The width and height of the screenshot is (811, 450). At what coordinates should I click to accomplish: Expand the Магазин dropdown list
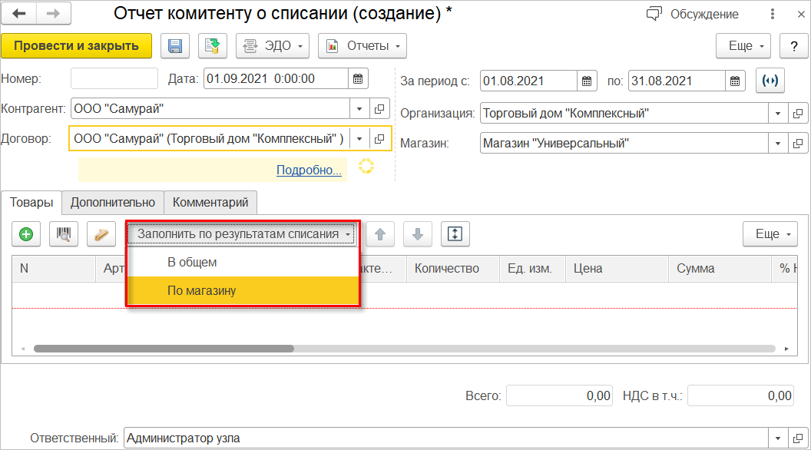pos(779,144)
